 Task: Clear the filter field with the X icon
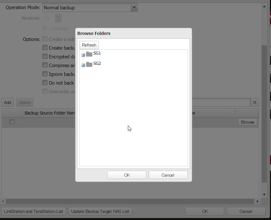(x=254, y=102)
